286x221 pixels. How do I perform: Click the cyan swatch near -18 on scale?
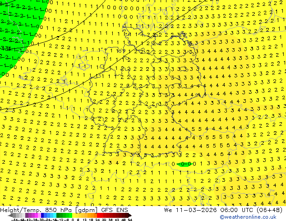pyautogui.click(x=55, y=216)
